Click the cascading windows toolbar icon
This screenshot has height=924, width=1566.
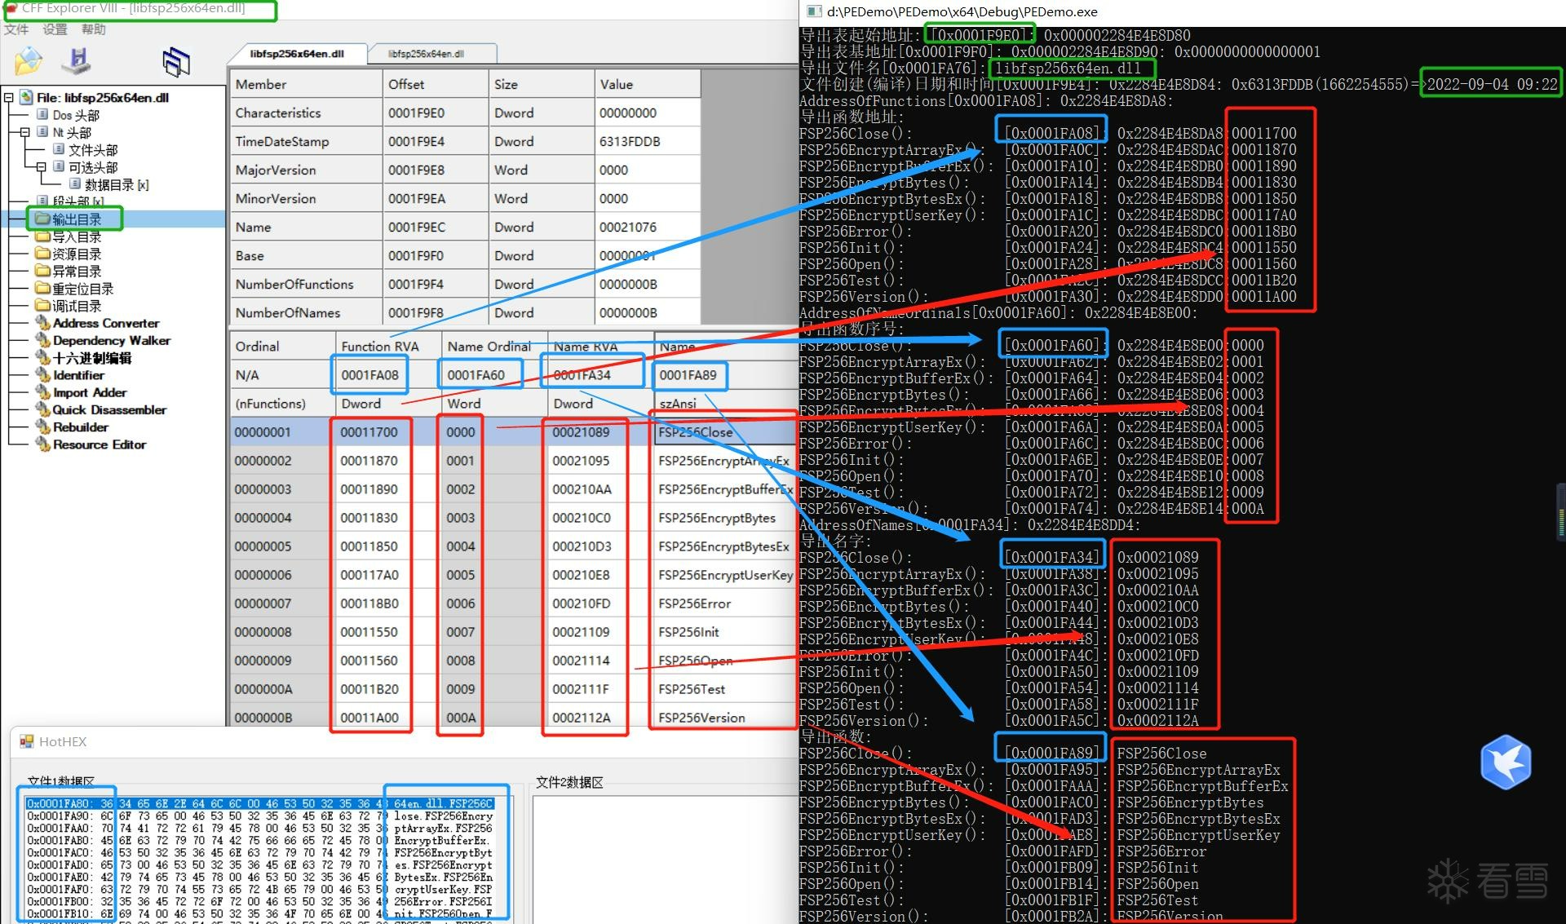tap(176, 61)
